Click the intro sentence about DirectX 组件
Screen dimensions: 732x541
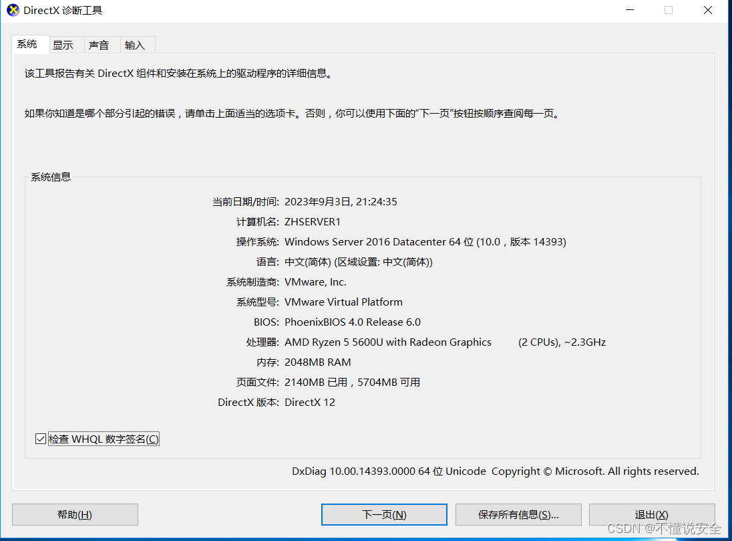(179, 74)
